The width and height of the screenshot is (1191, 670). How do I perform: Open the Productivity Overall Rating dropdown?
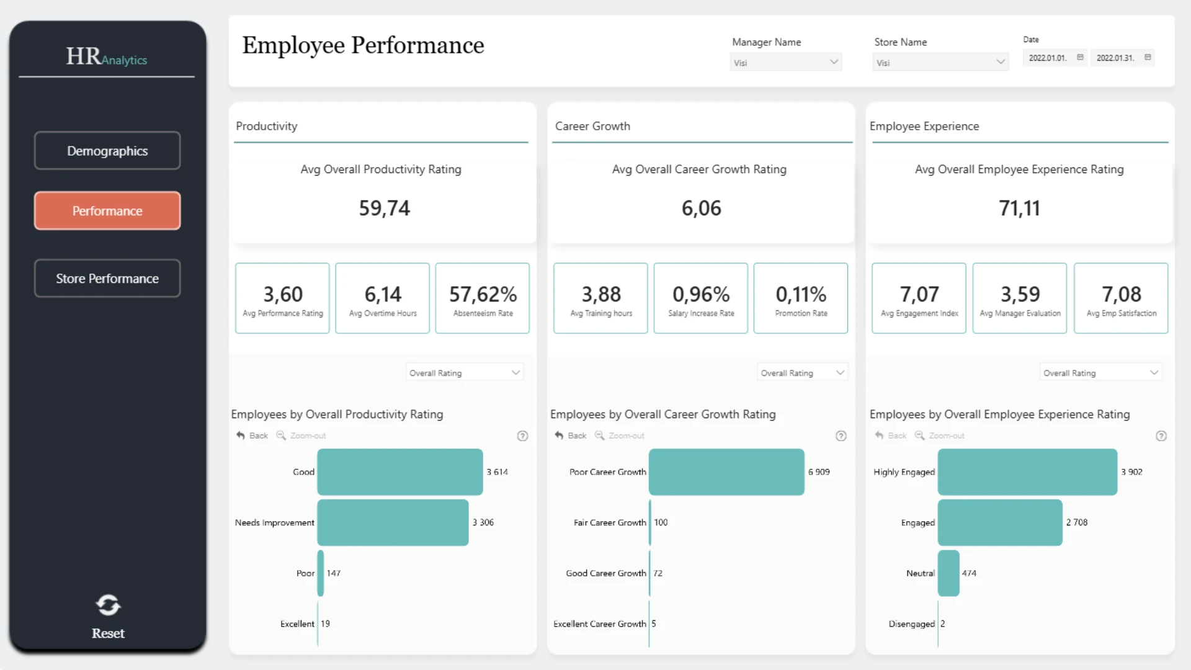click(x=464, y=373)
